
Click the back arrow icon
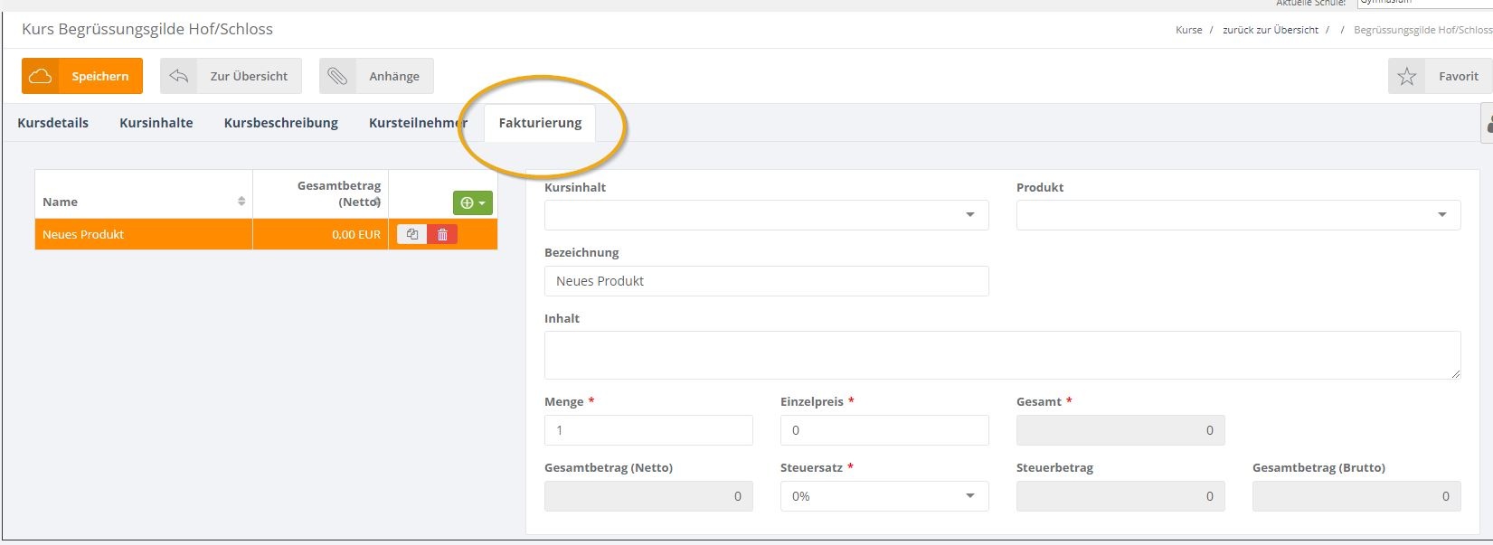(x=179, y=76)
